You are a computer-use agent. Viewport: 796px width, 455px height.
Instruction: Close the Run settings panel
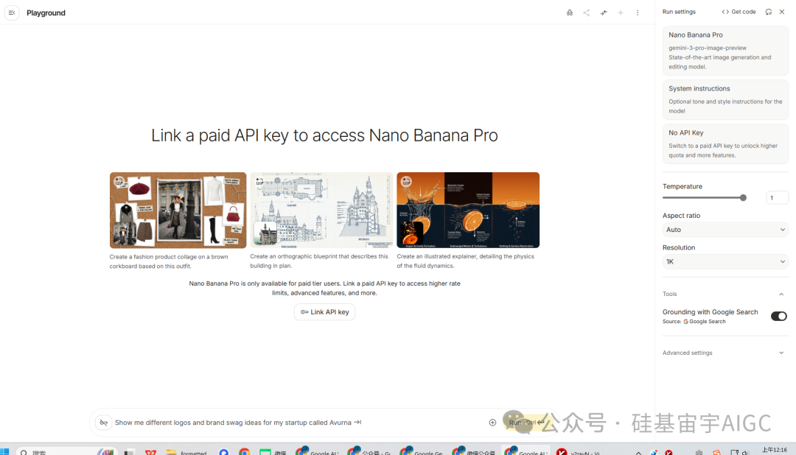pyautogui.click(x=782, y=12)
